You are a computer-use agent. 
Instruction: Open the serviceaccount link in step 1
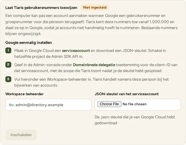(x=76, y=50)
